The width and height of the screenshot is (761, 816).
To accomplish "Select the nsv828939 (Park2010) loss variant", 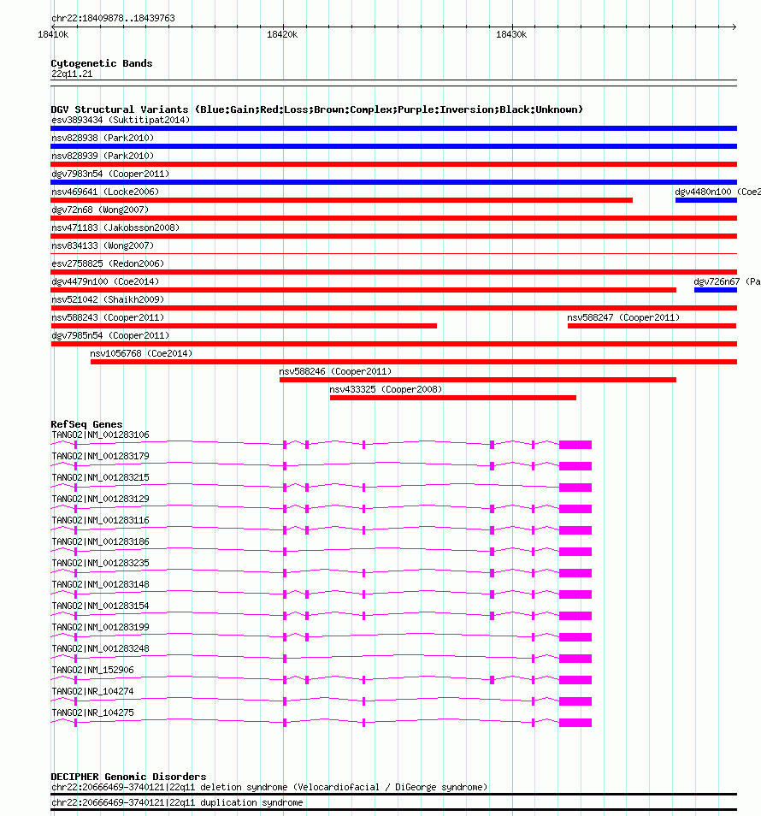I will 103,157.
